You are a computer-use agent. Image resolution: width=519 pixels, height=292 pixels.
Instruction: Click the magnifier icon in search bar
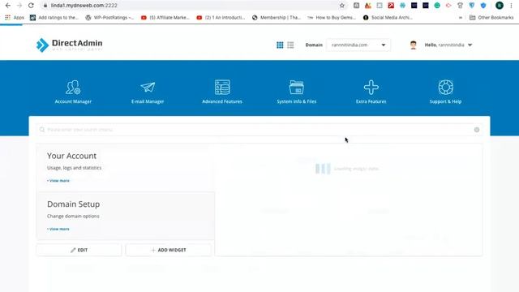pos(42,130)
